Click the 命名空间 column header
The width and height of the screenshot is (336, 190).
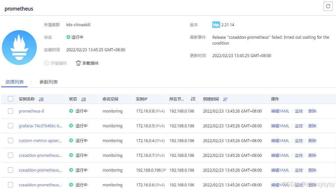(110, 99)
